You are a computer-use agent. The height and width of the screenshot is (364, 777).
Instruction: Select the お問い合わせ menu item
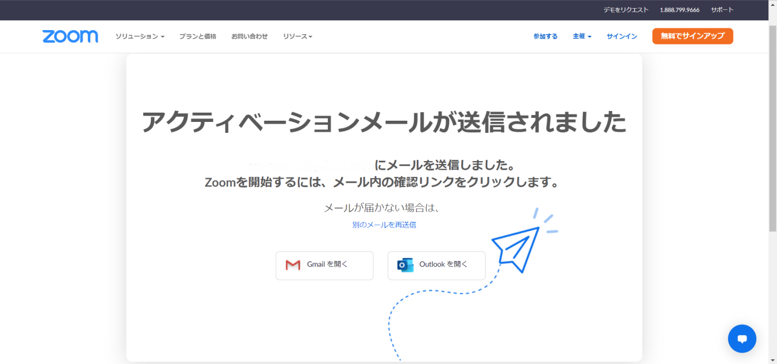click(x=249, y=36)
